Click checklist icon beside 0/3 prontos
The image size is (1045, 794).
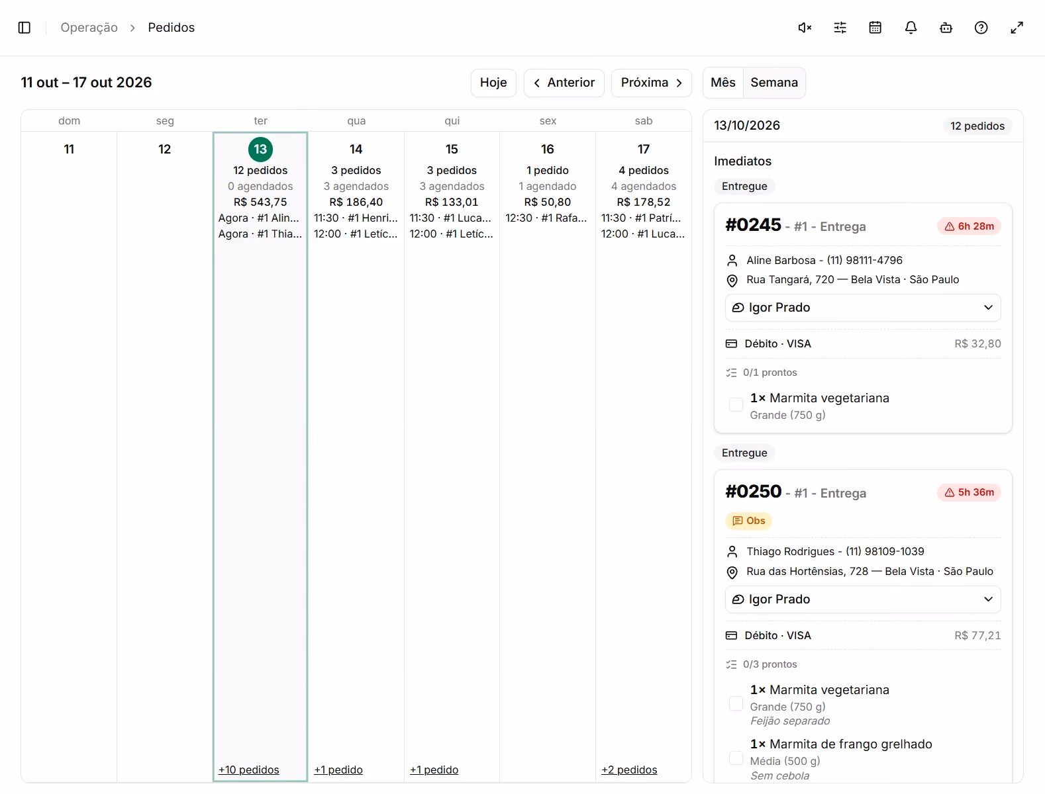(x=731, y=664)
